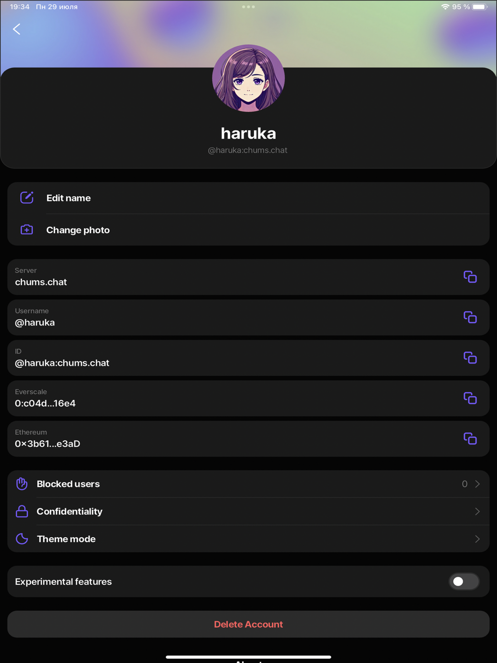Tap the three-dot multitasking indicator
This screenshot has height=663, width=497.
(x=248, y=7)
